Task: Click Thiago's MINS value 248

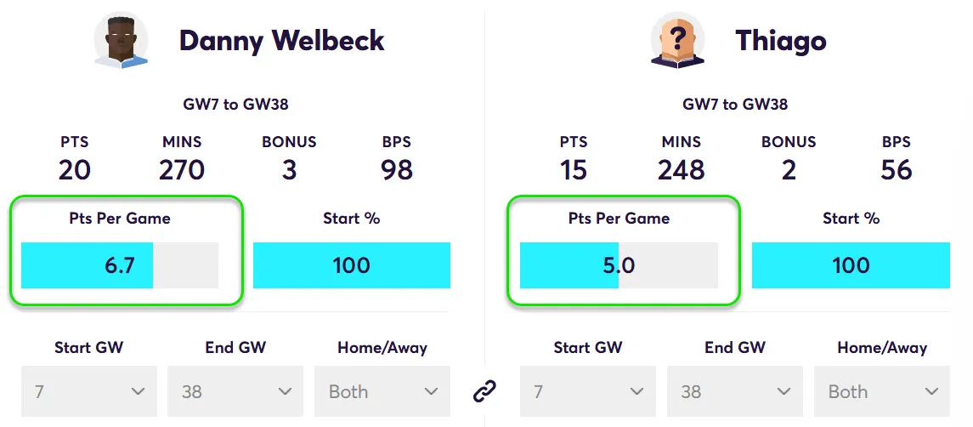Action: 682,169
